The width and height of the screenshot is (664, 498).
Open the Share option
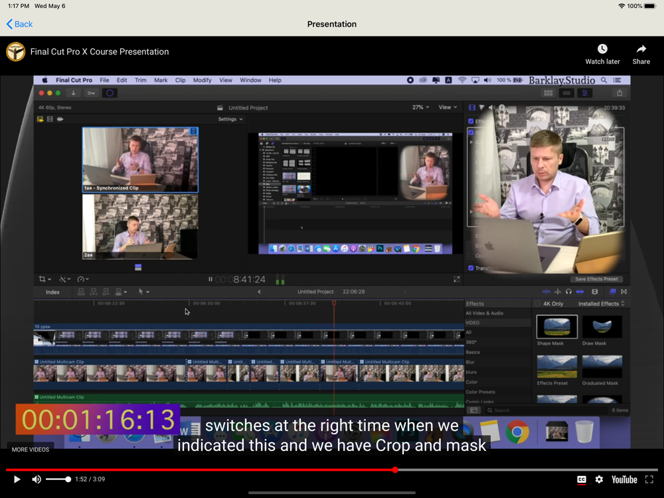(641, 54)
